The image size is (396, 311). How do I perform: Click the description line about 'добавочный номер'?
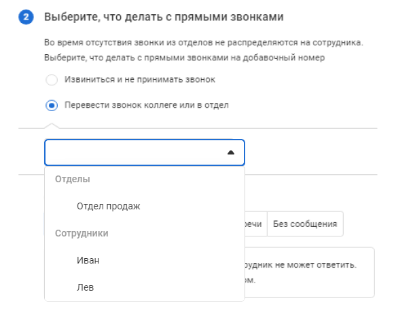[184, 58]
